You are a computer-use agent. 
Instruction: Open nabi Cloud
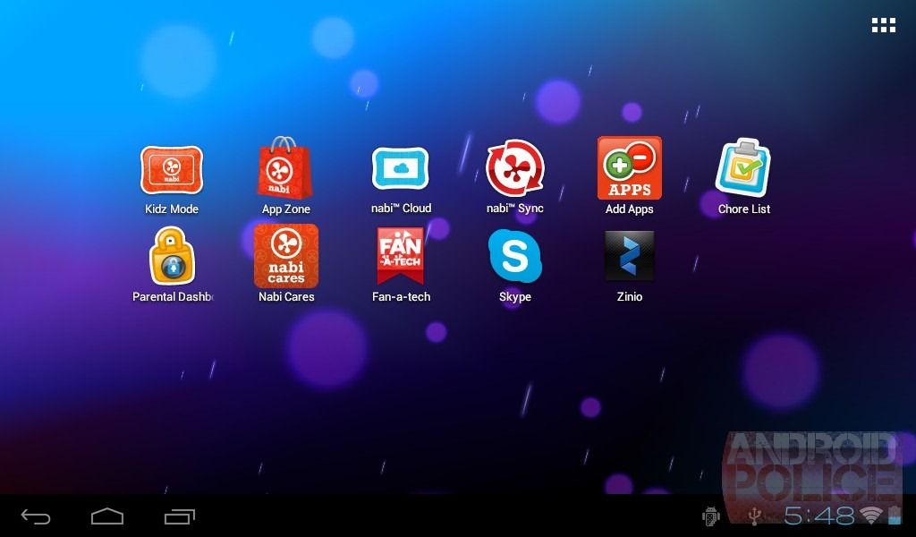400,168
